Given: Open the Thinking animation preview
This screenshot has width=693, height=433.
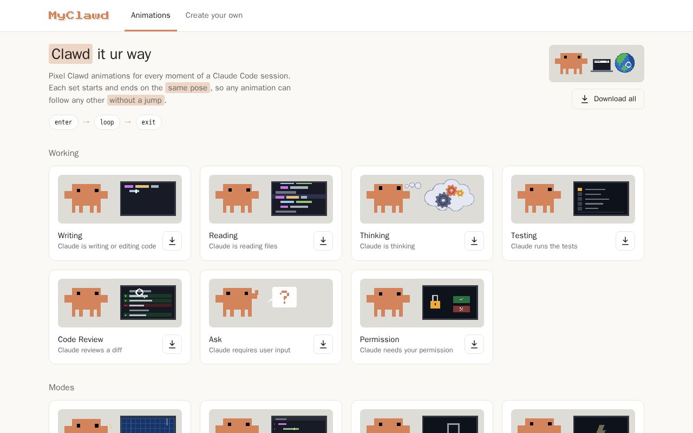Looking at the screenshot, I should [422, 199].
